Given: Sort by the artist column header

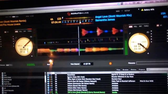Looking at the screenshot, I should (x=125, y=73).
